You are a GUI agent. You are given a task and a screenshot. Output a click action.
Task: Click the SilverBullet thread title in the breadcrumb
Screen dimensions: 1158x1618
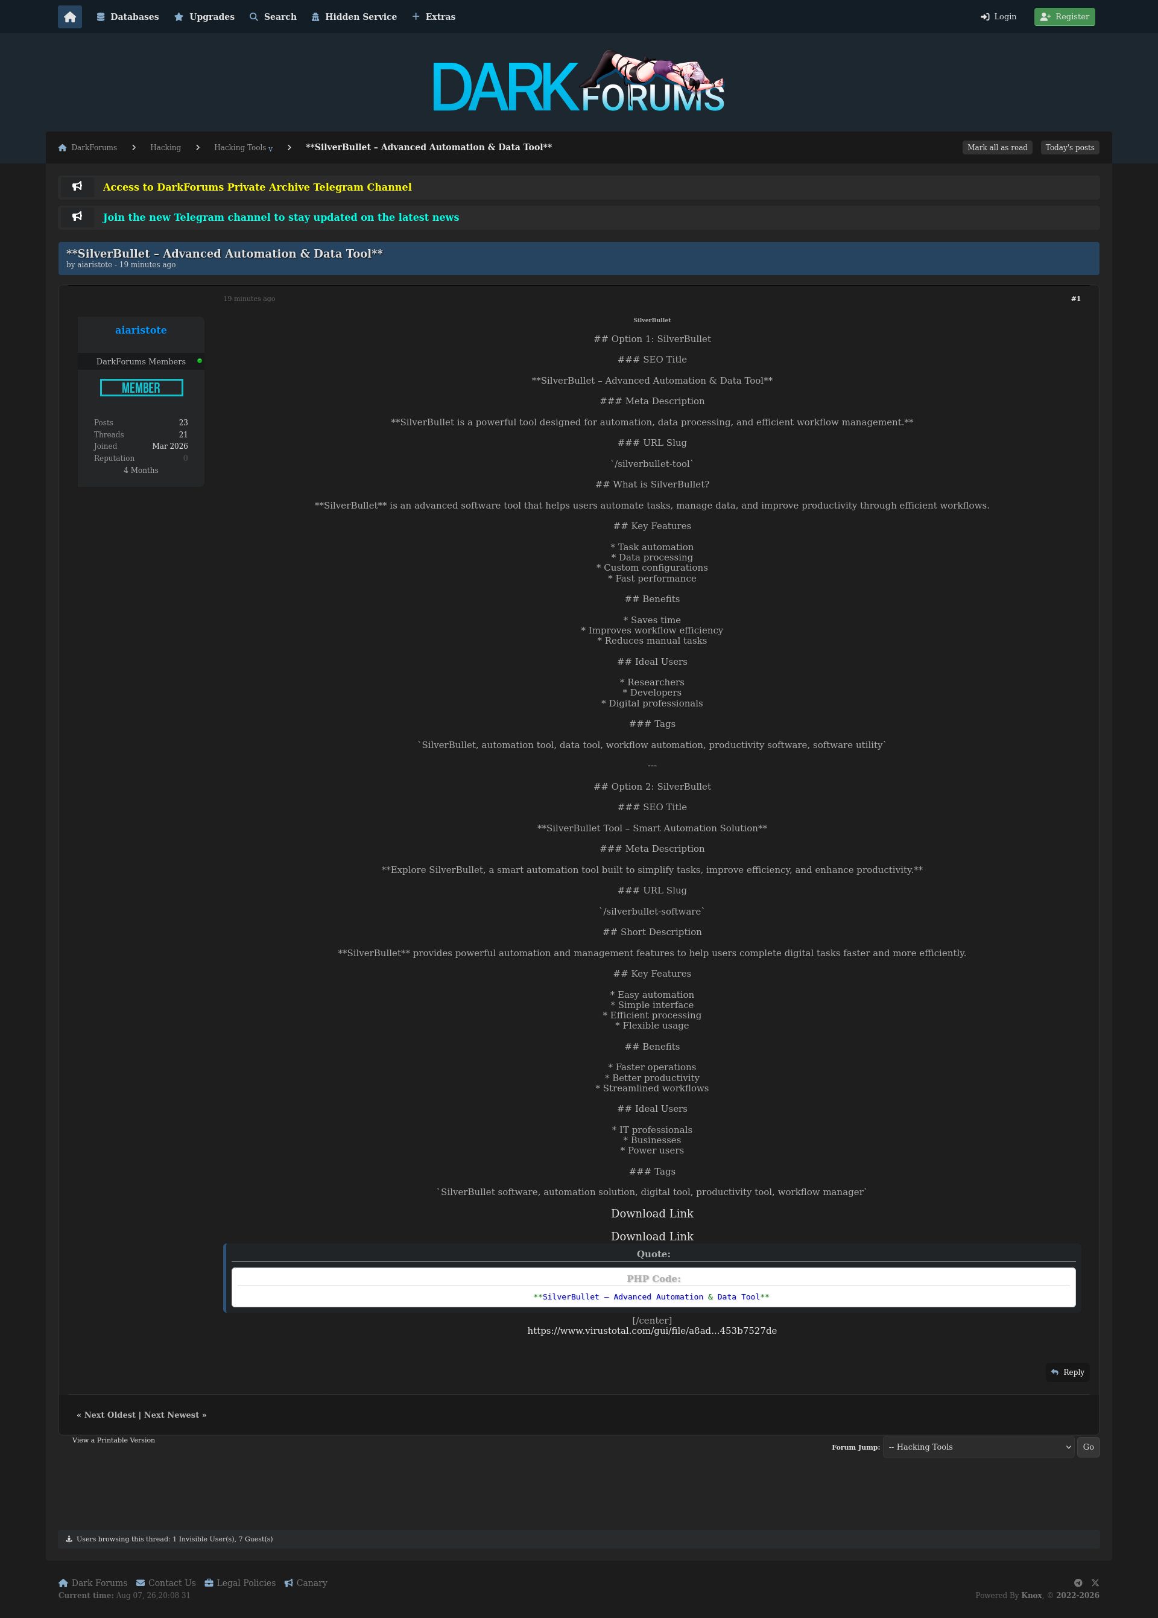coord(429,147)
